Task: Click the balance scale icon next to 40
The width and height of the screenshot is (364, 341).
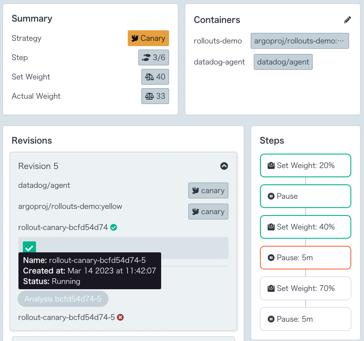Action: [149, 77]
